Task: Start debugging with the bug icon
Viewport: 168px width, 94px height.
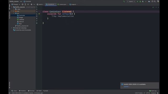Action: point(140,2)
